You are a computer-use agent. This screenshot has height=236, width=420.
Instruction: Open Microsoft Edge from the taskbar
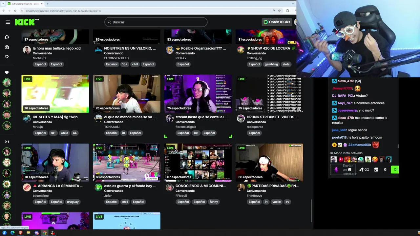click(12, 233)
